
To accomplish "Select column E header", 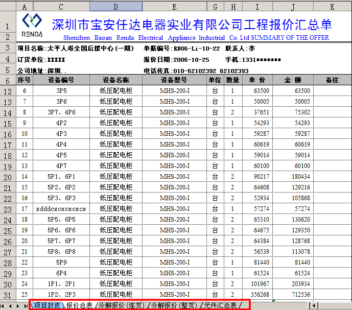I will pos(174,7).
